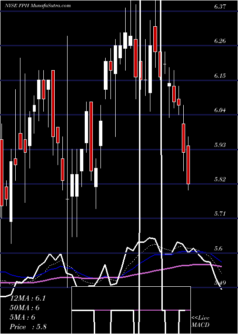Image resolution: width=238 pixels, height=334 pixels.
Task: Click the 5.6 price axis label
Action: click(218, 249)
